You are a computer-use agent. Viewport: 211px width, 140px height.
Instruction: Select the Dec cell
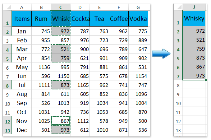22,130
